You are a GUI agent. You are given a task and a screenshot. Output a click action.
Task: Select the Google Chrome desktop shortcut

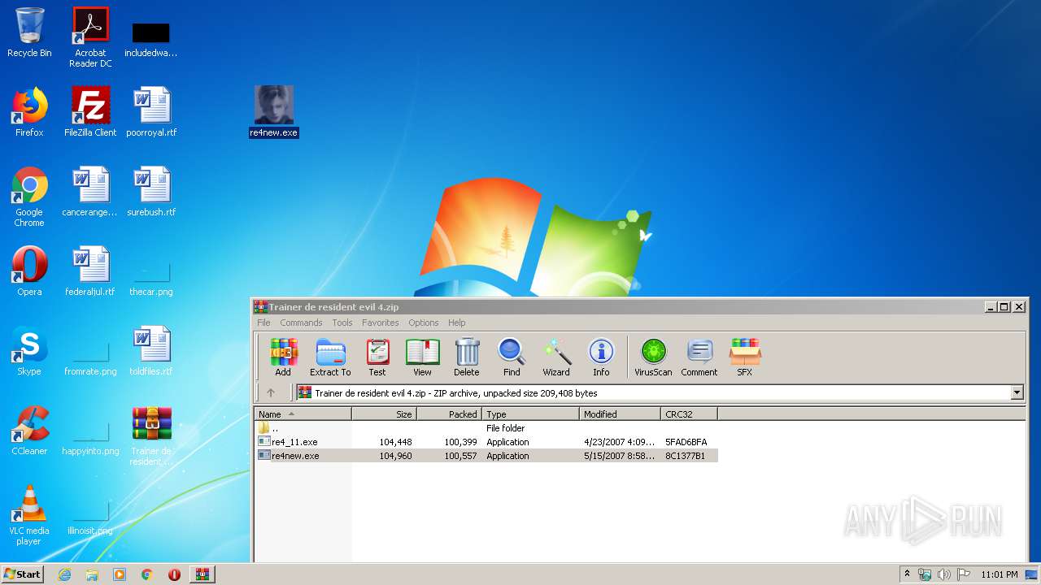pos(29,197)
